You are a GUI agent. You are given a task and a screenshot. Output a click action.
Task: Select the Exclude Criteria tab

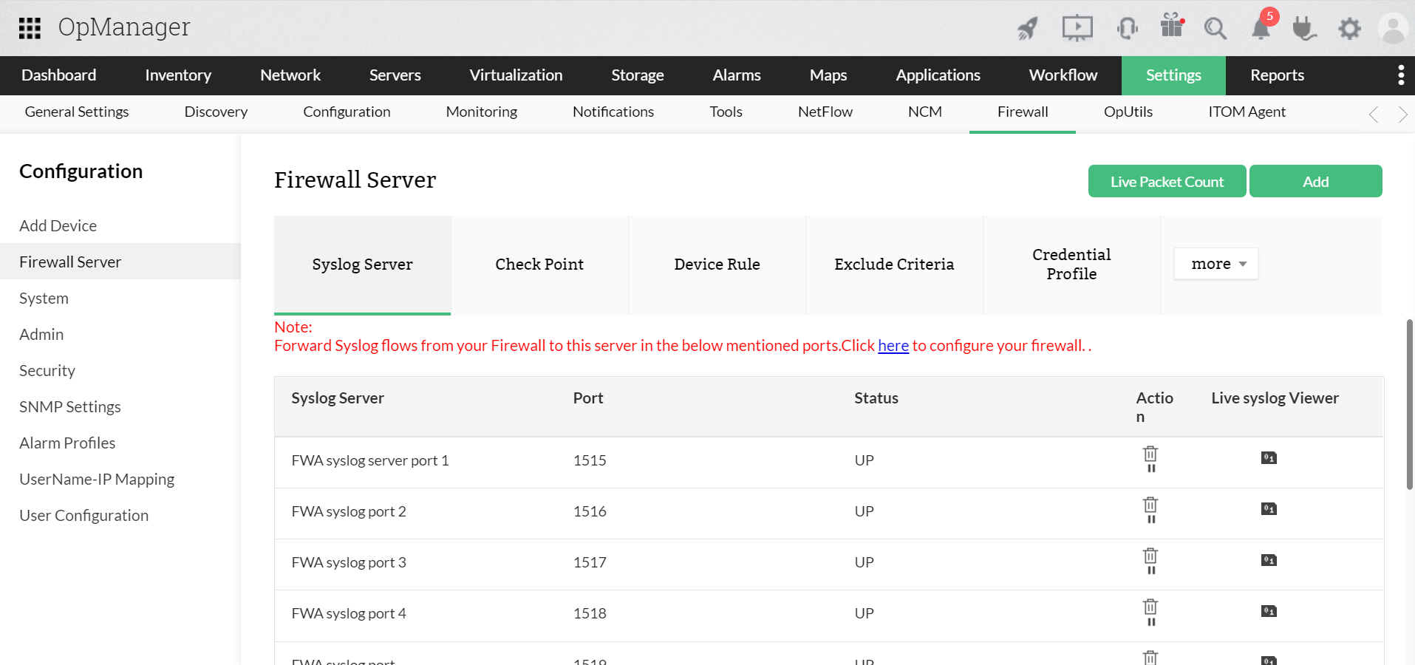click(x=894, y=265)
